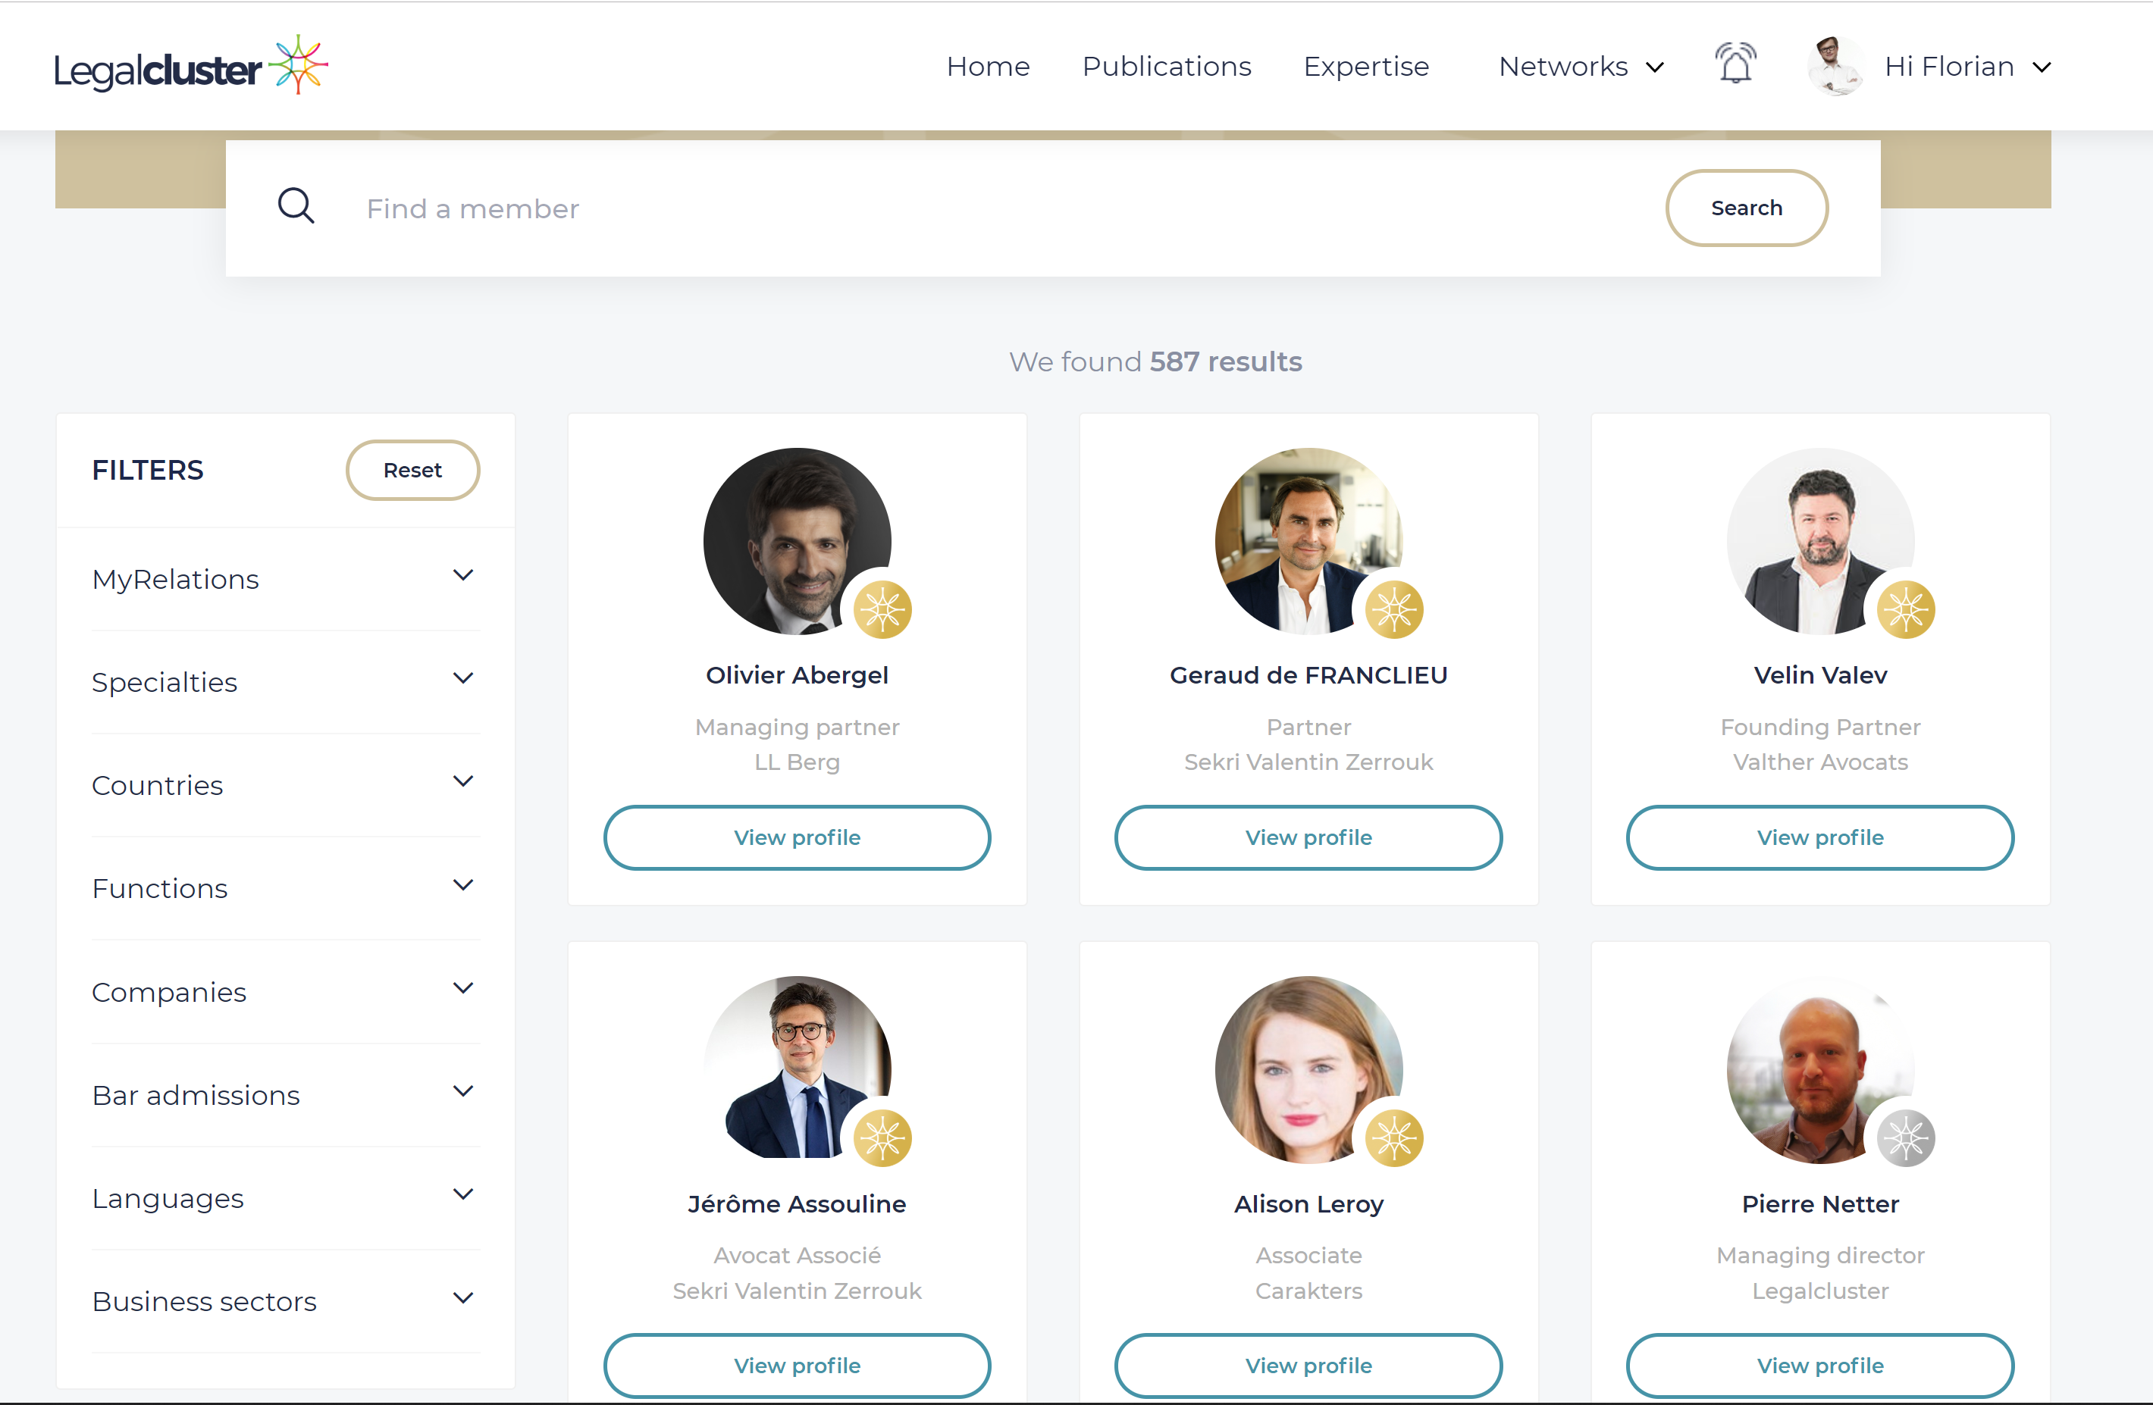The image size is (2153, 1405).
Task: Click Valther Avocats company text
Action: [1820, 762]
